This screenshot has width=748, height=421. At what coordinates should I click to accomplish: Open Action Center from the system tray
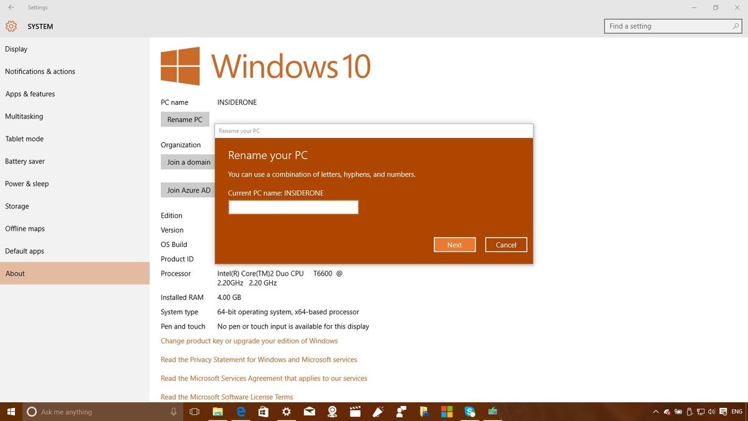(723, 412)
